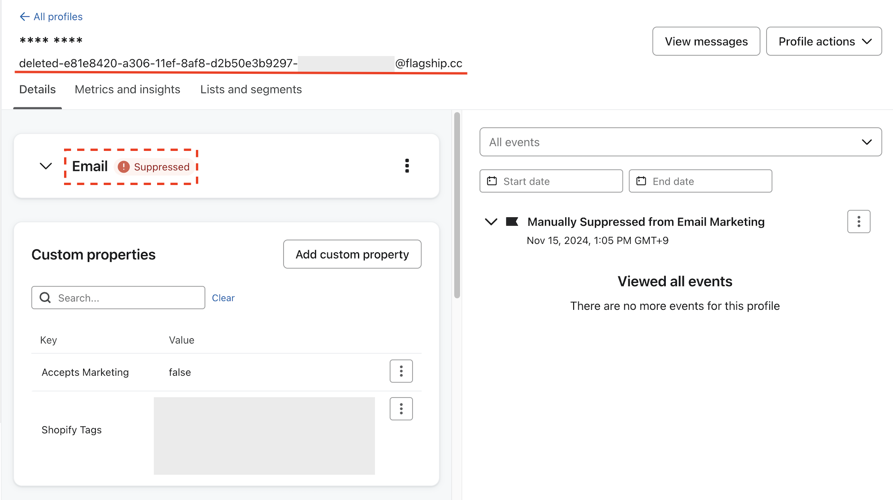
Task: Open the All events filter dropdown
Action: click(x=681, y=142)
